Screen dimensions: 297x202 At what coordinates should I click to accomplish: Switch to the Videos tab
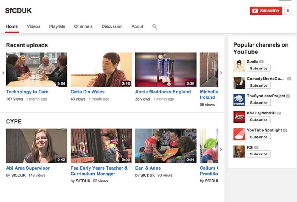coord(33,26)
